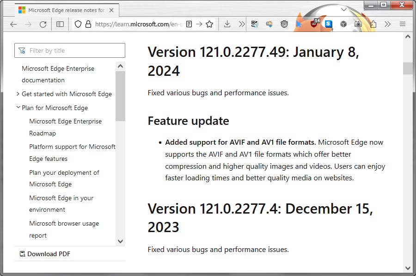
Task: Open the extensions puzzle piece menu
Action: (373, 25)
